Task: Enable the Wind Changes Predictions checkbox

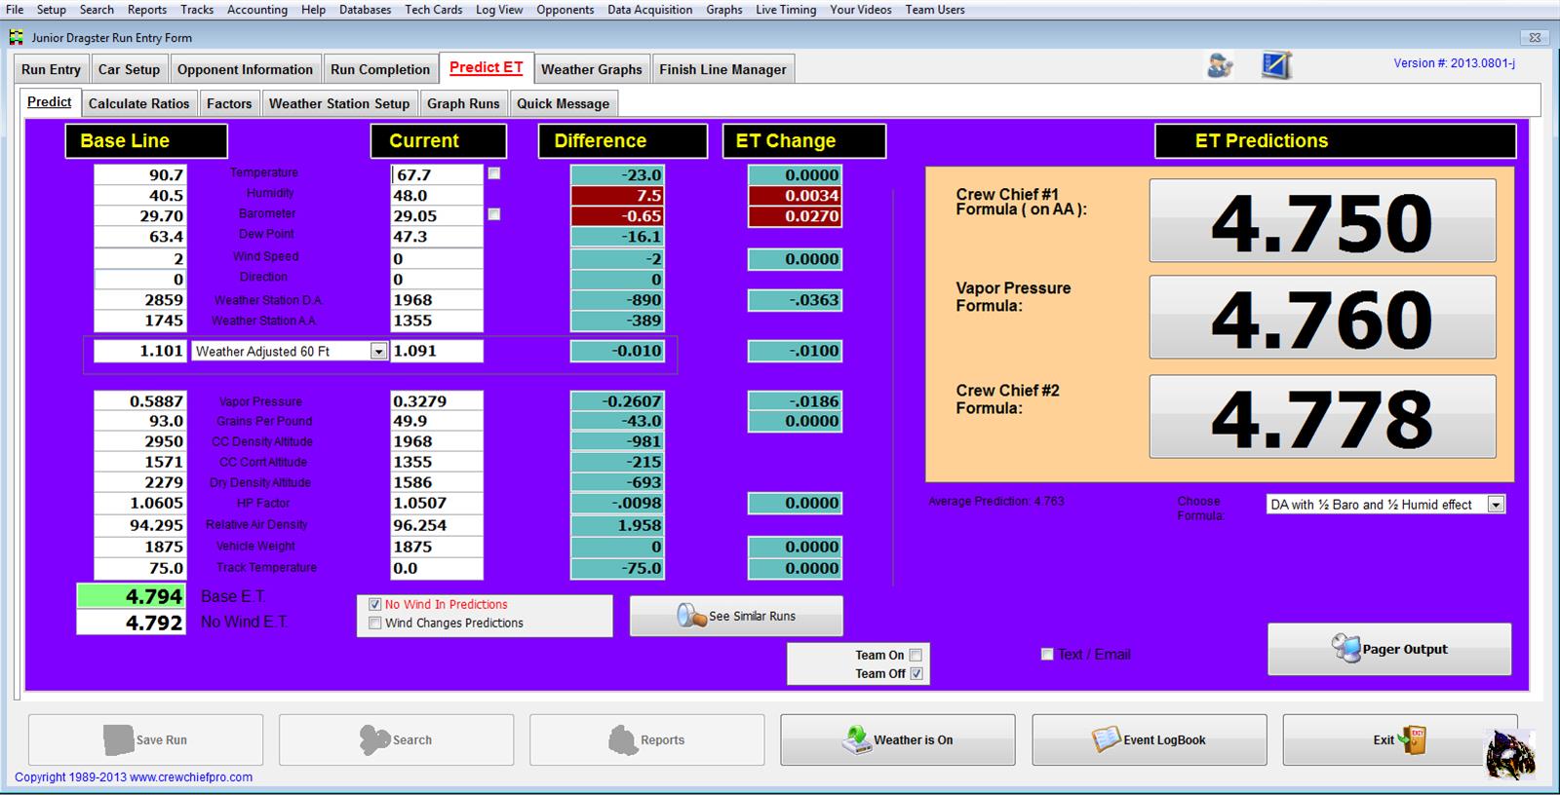Action: pyautogui.click(x=375, y=624)
